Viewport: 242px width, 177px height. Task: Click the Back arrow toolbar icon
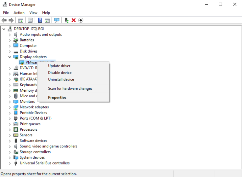tap(4, 20)
